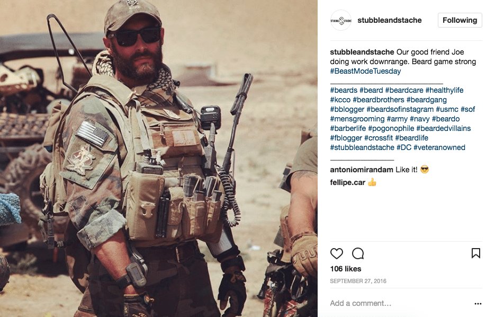Open stubbleandstache profile avatar
The image size is (495, 317).
click(x=341, y=21)
